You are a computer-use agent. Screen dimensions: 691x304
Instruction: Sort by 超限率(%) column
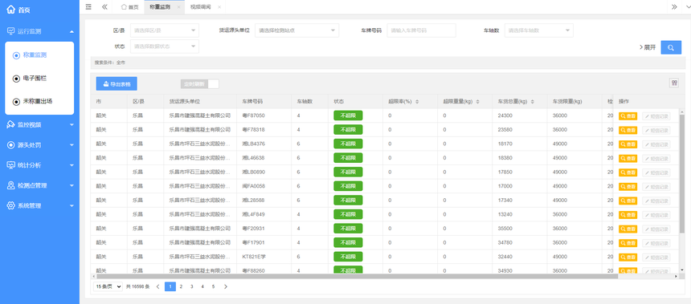[x=417, y=102]
